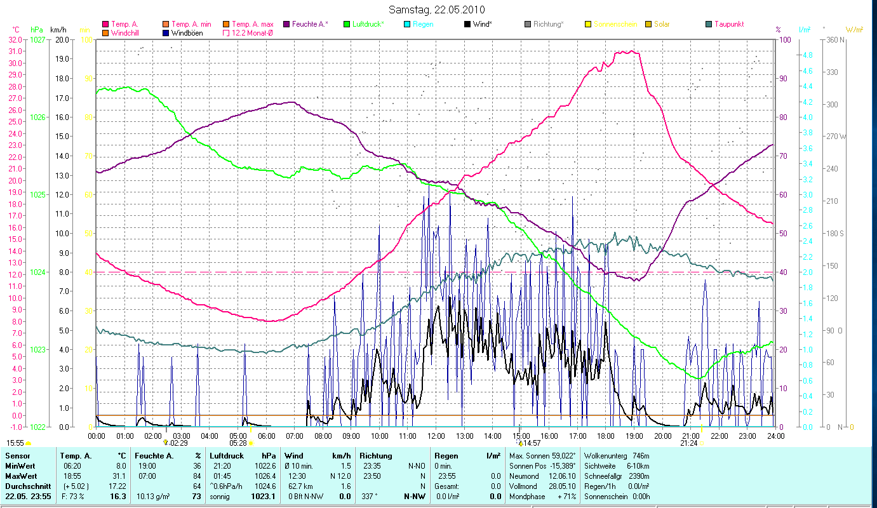The image size is (877, 508).
Task: Click the black Wind legend square
Action: tap(467, 25)
